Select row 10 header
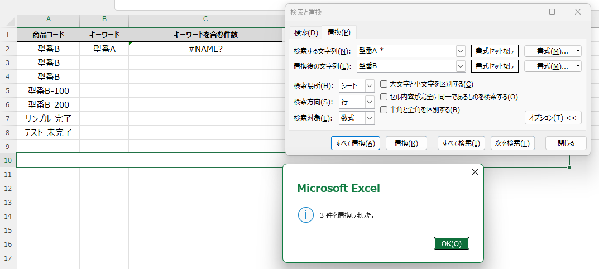This screenshot has height=269, width=599. coord(8,160)
